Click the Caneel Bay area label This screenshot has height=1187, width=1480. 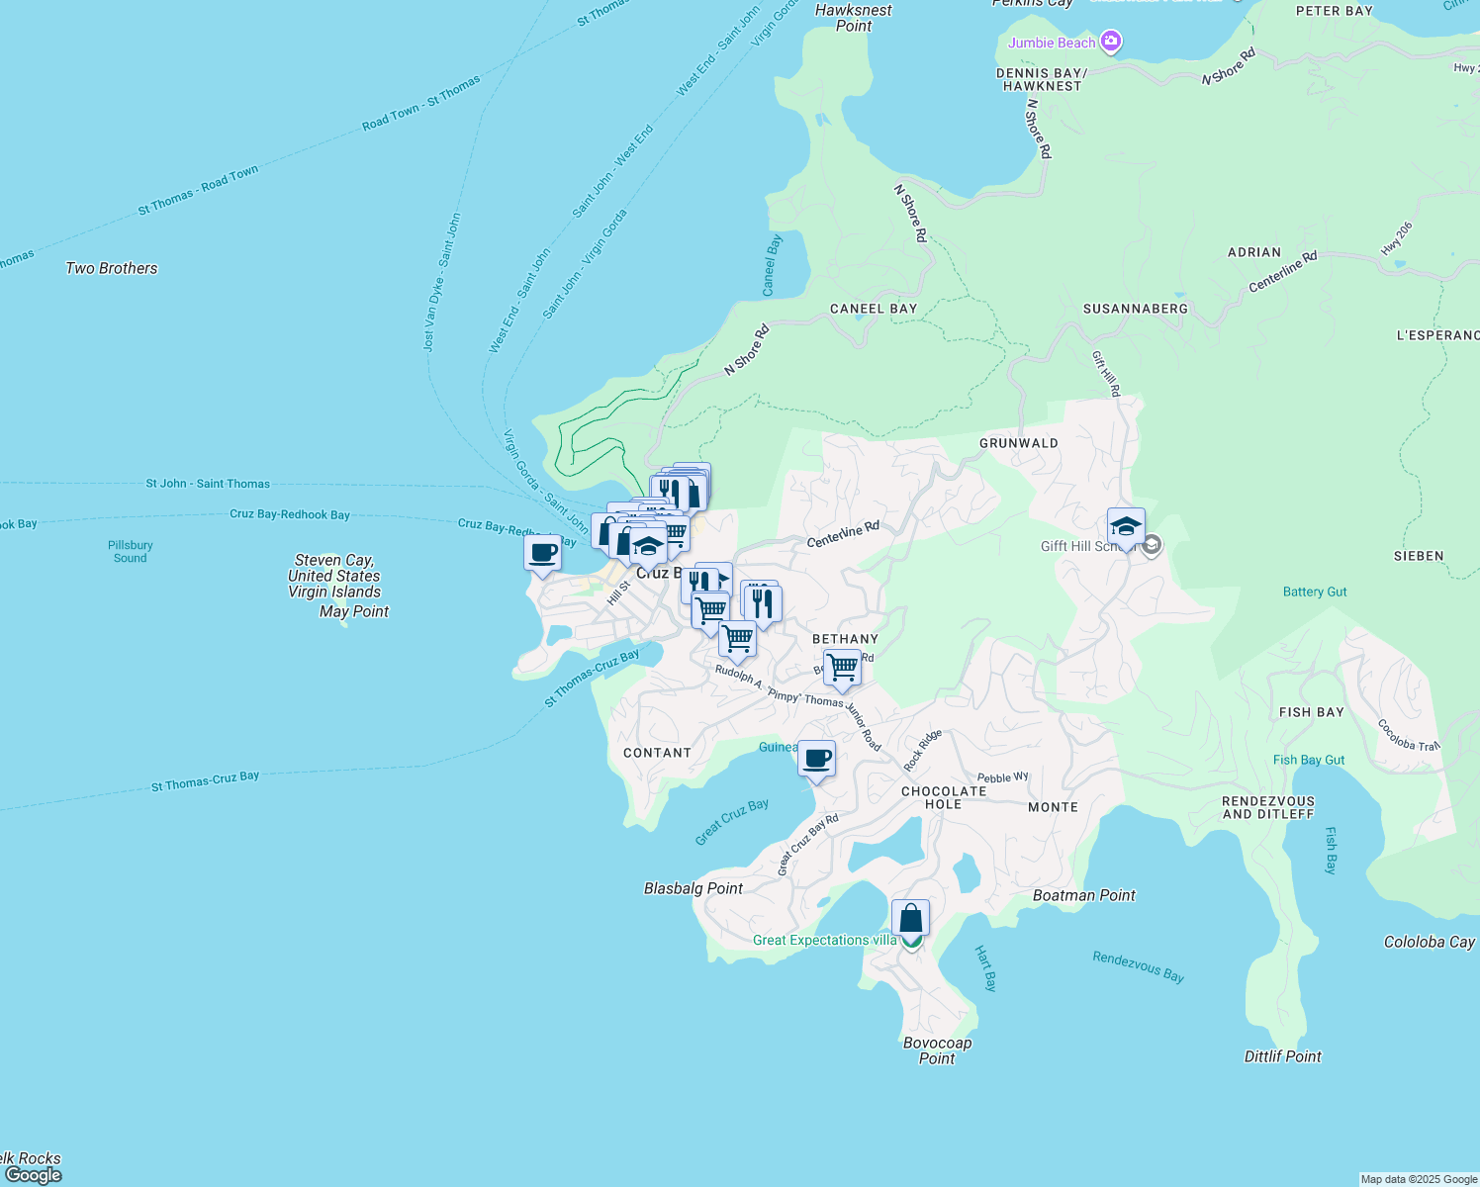pos(872,309)
